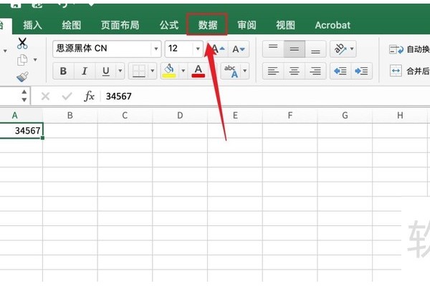Open the font name dropdown
430x286 pixels.
(x=156, y=49)
